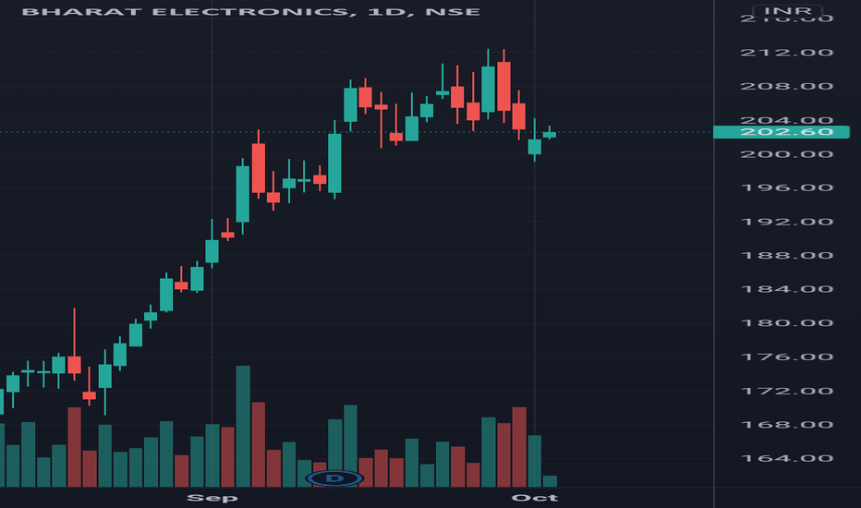Click the 168.00 price axis label
The height and width of the screenshot is (508, 861).
787,425
